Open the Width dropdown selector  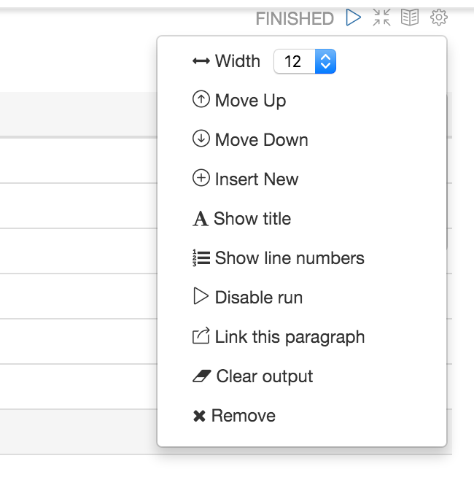pos(304,61)
